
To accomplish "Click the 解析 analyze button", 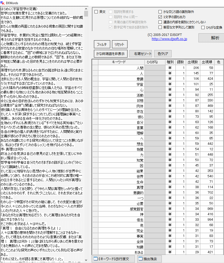I will [x=211, y=38].
